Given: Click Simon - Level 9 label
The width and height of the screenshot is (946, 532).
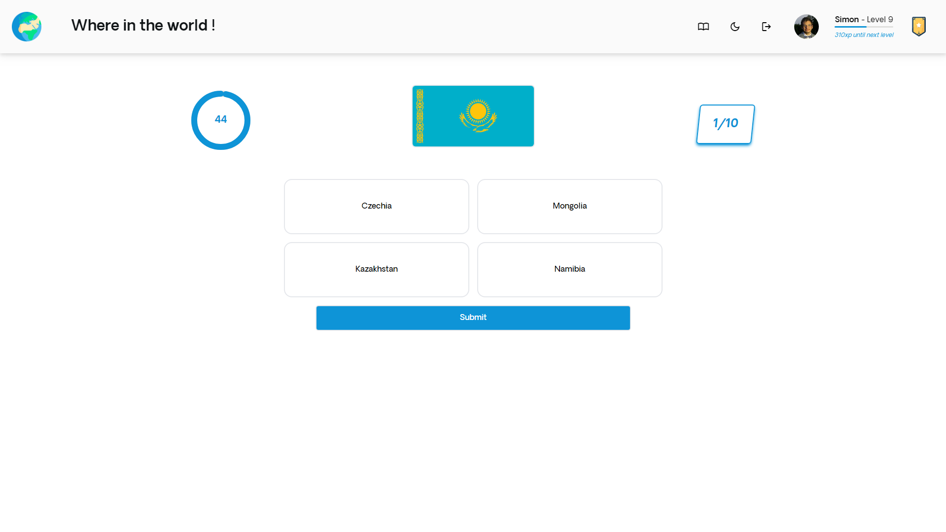Looking at the screenshot, I should point(864,19).
